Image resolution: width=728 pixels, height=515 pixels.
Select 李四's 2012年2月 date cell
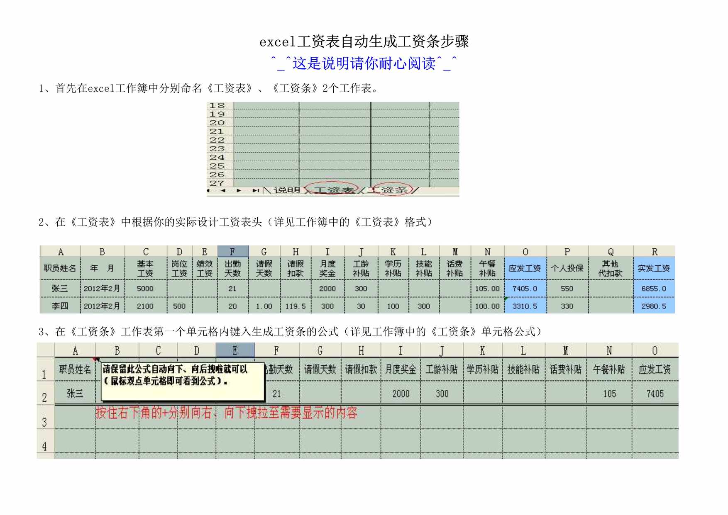(x=102, y=306)
